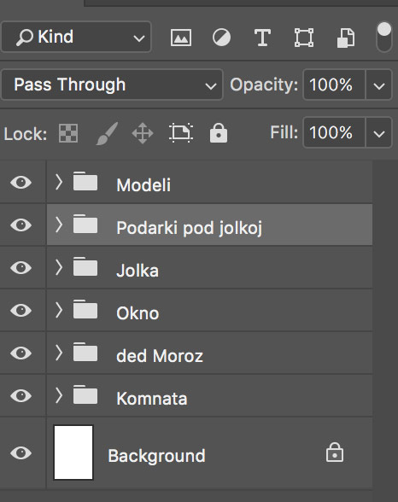The width and height of the screenshot is (398, 502).
Task: Open the Pass Through blend mode dropdown
Action: point(112,85)
